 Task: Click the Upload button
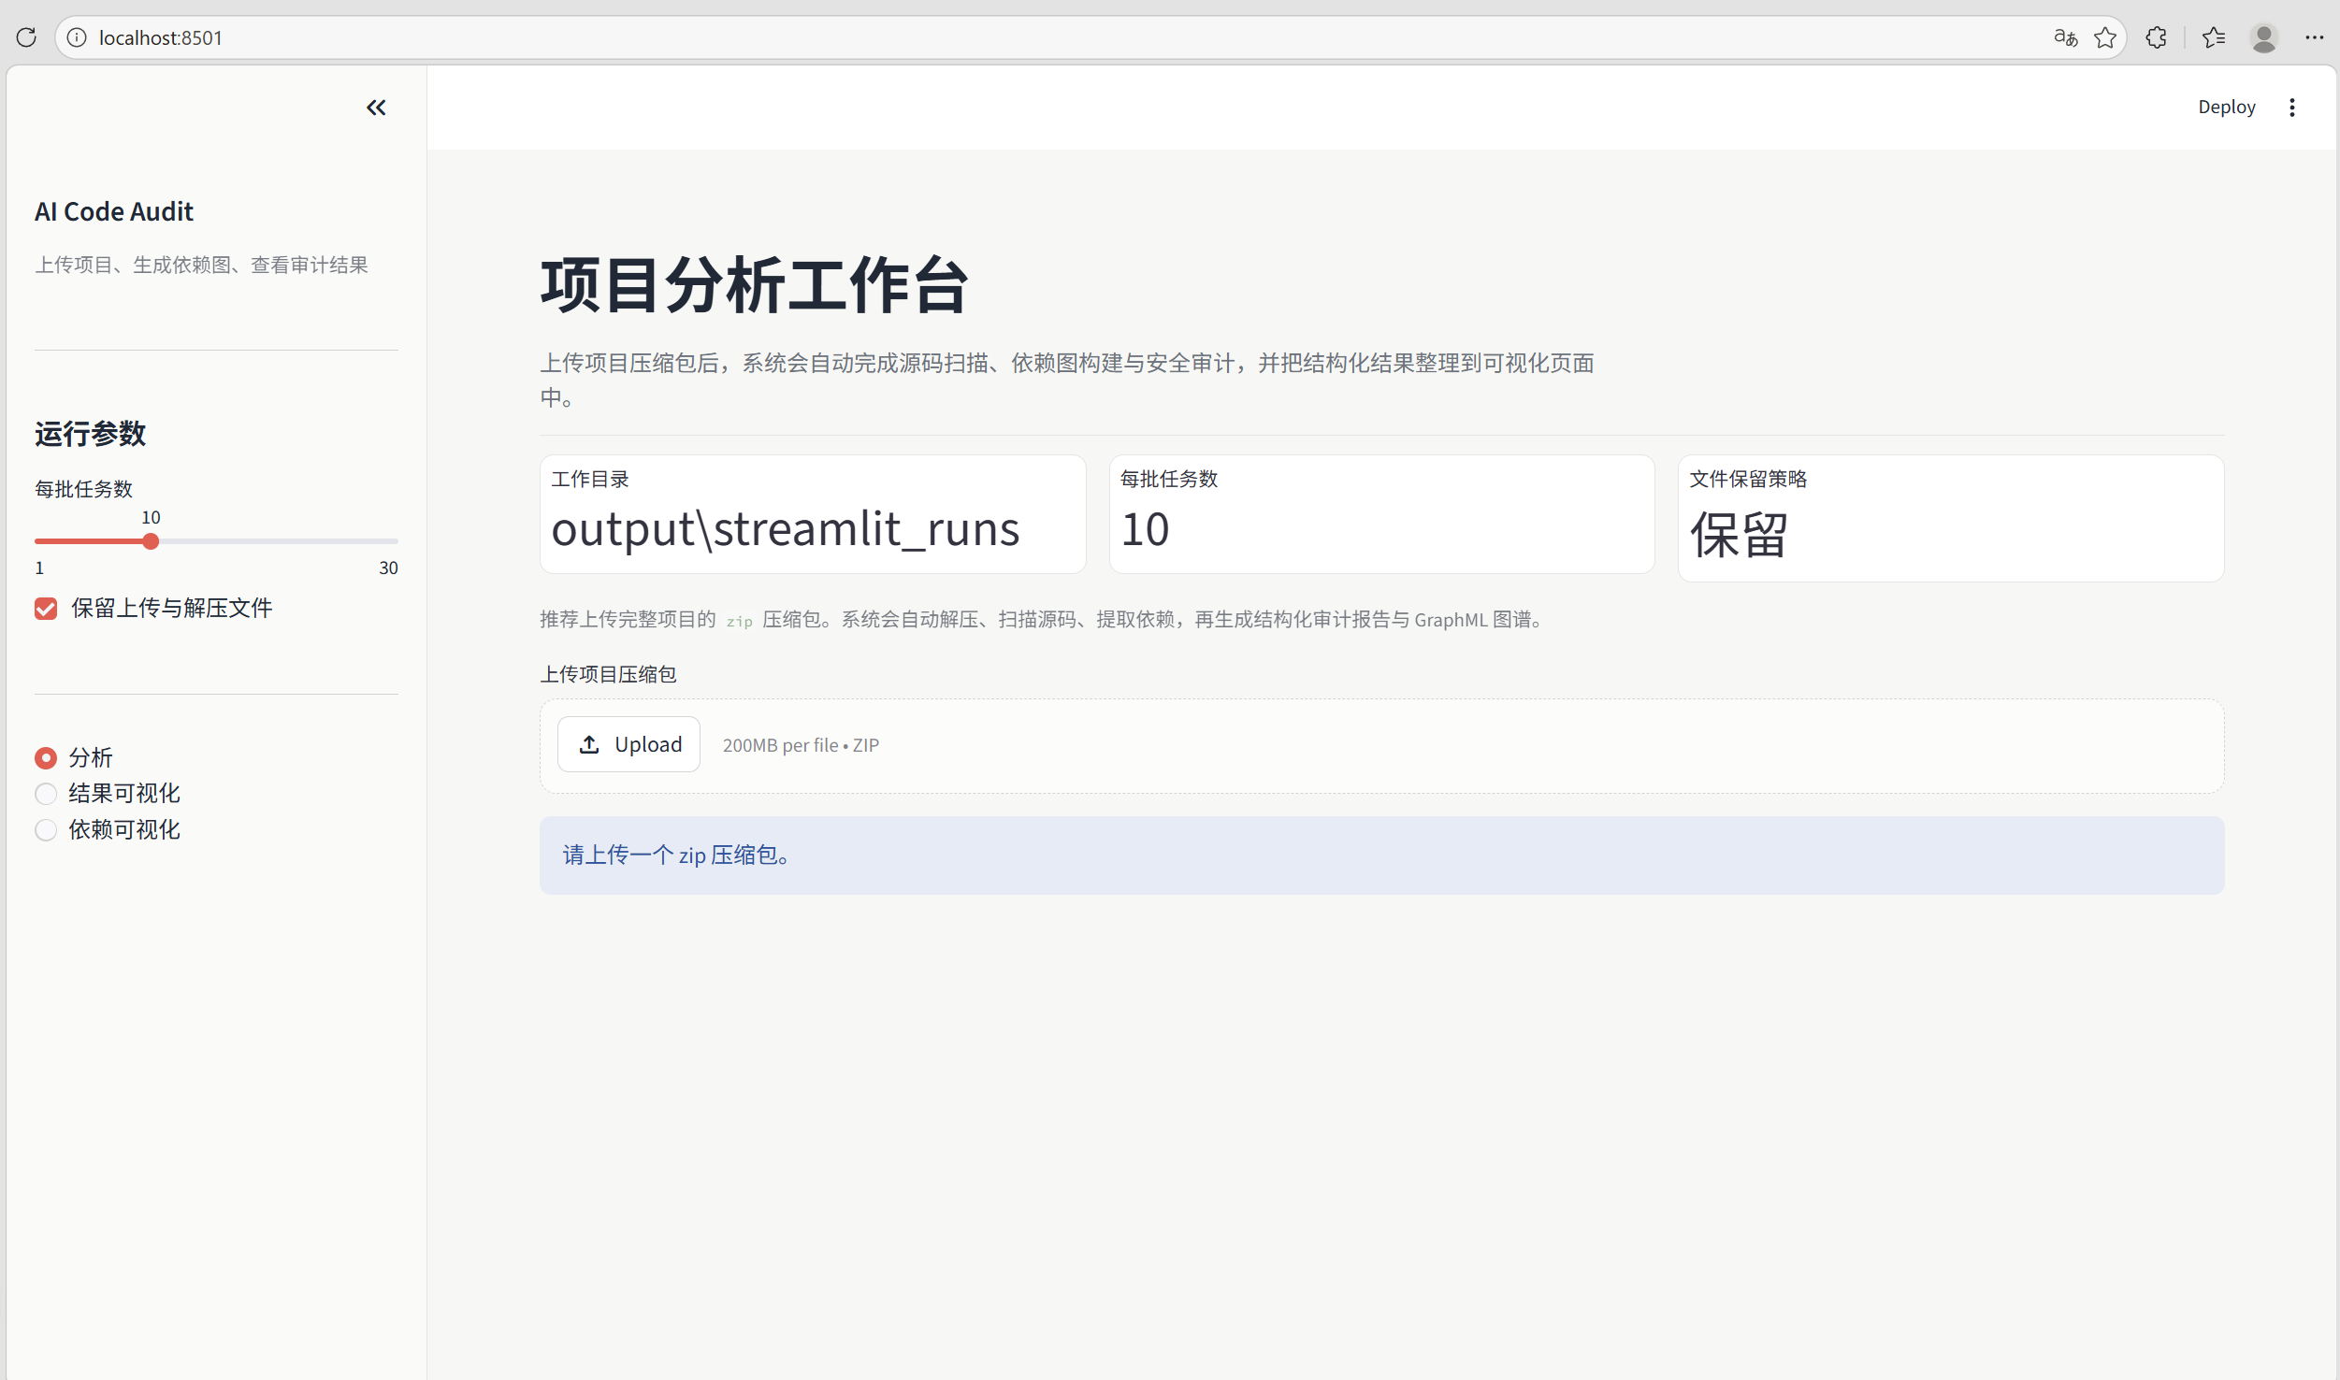[x=628, y=744]
